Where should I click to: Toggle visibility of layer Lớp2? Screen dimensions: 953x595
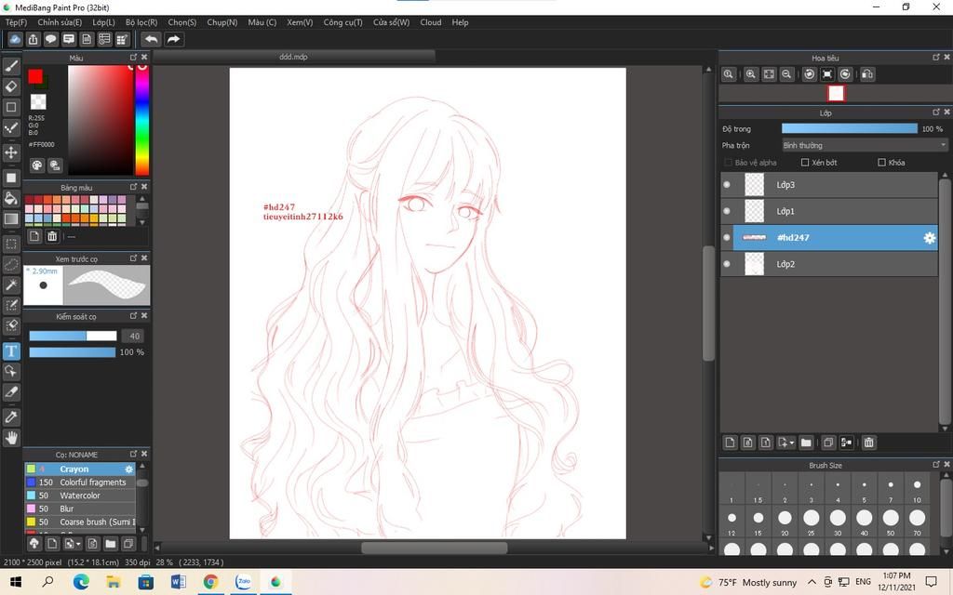[727, 264]
